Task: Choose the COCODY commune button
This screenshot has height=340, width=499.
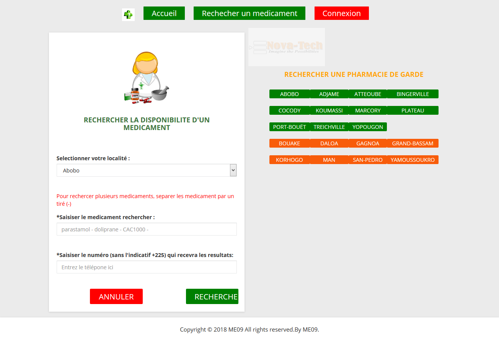Action: click(x=289, y=111)
